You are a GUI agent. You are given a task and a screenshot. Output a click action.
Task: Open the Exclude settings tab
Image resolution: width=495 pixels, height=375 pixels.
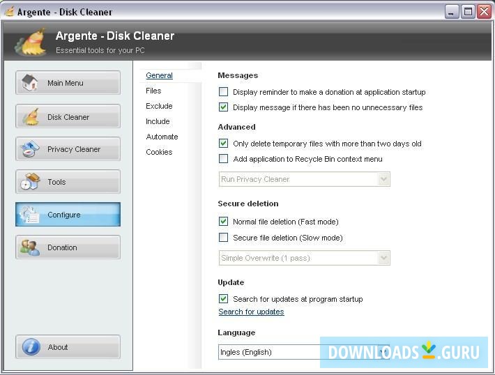159,106
